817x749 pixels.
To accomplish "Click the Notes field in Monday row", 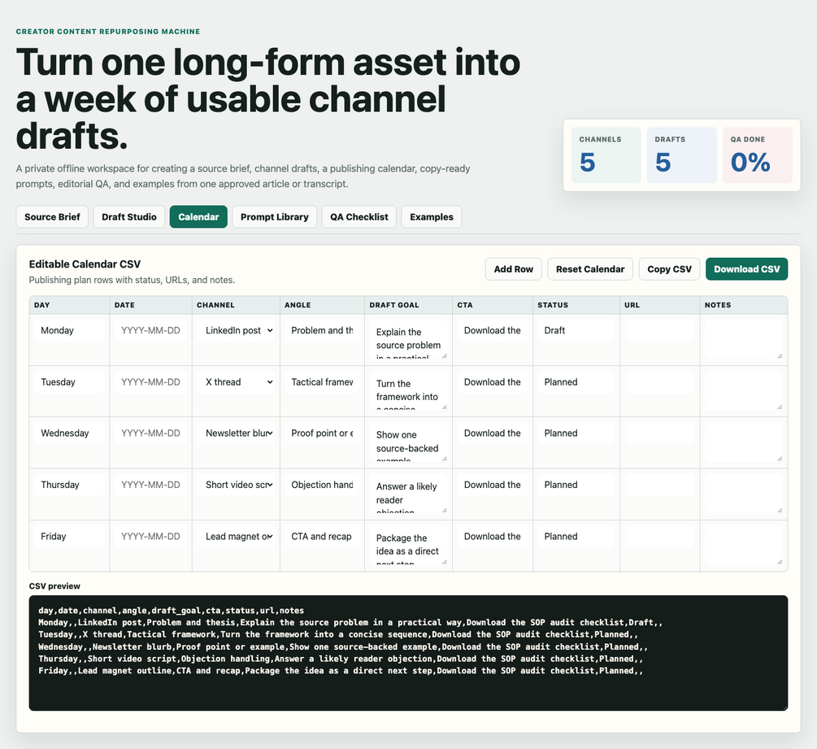I will [x=744, y=339].
